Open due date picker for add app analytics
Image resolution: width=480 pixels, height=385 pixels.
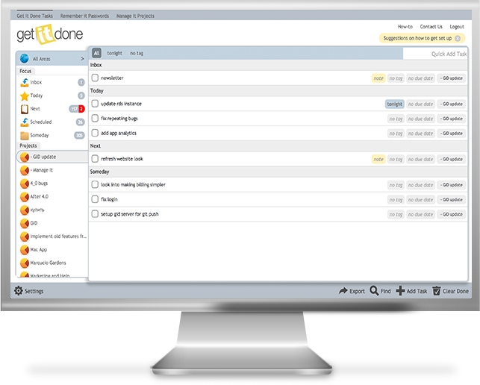pyautogui.click(x=420, y=133)
